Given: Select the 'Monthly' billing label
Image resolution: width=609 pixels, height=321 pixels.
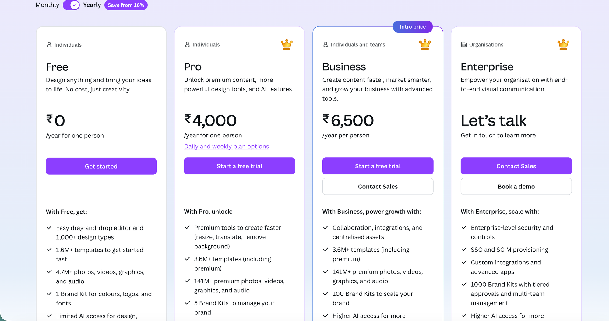Looking at the screenshot, I should [47, 5].
